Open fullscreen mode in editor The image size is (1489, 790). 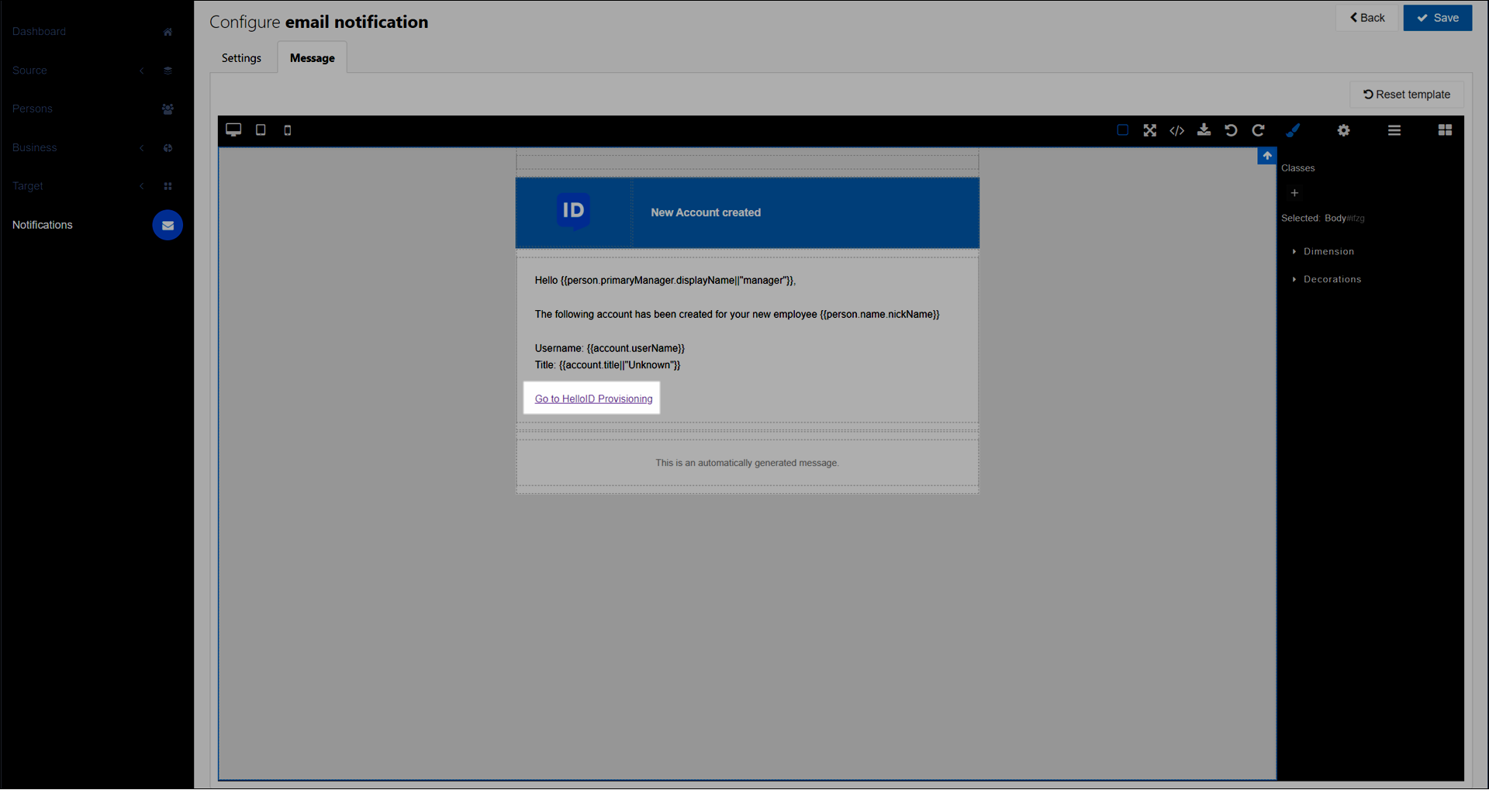(1150, 130)
